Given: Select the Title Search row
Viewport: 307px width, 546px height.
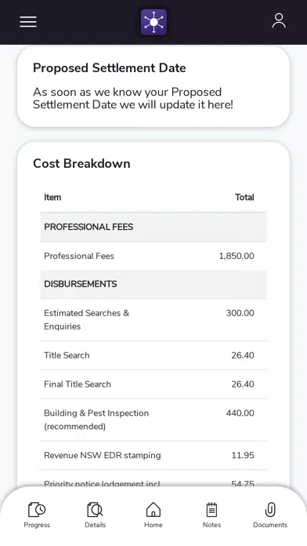Looking at the screenshot, I should point(153,355).
